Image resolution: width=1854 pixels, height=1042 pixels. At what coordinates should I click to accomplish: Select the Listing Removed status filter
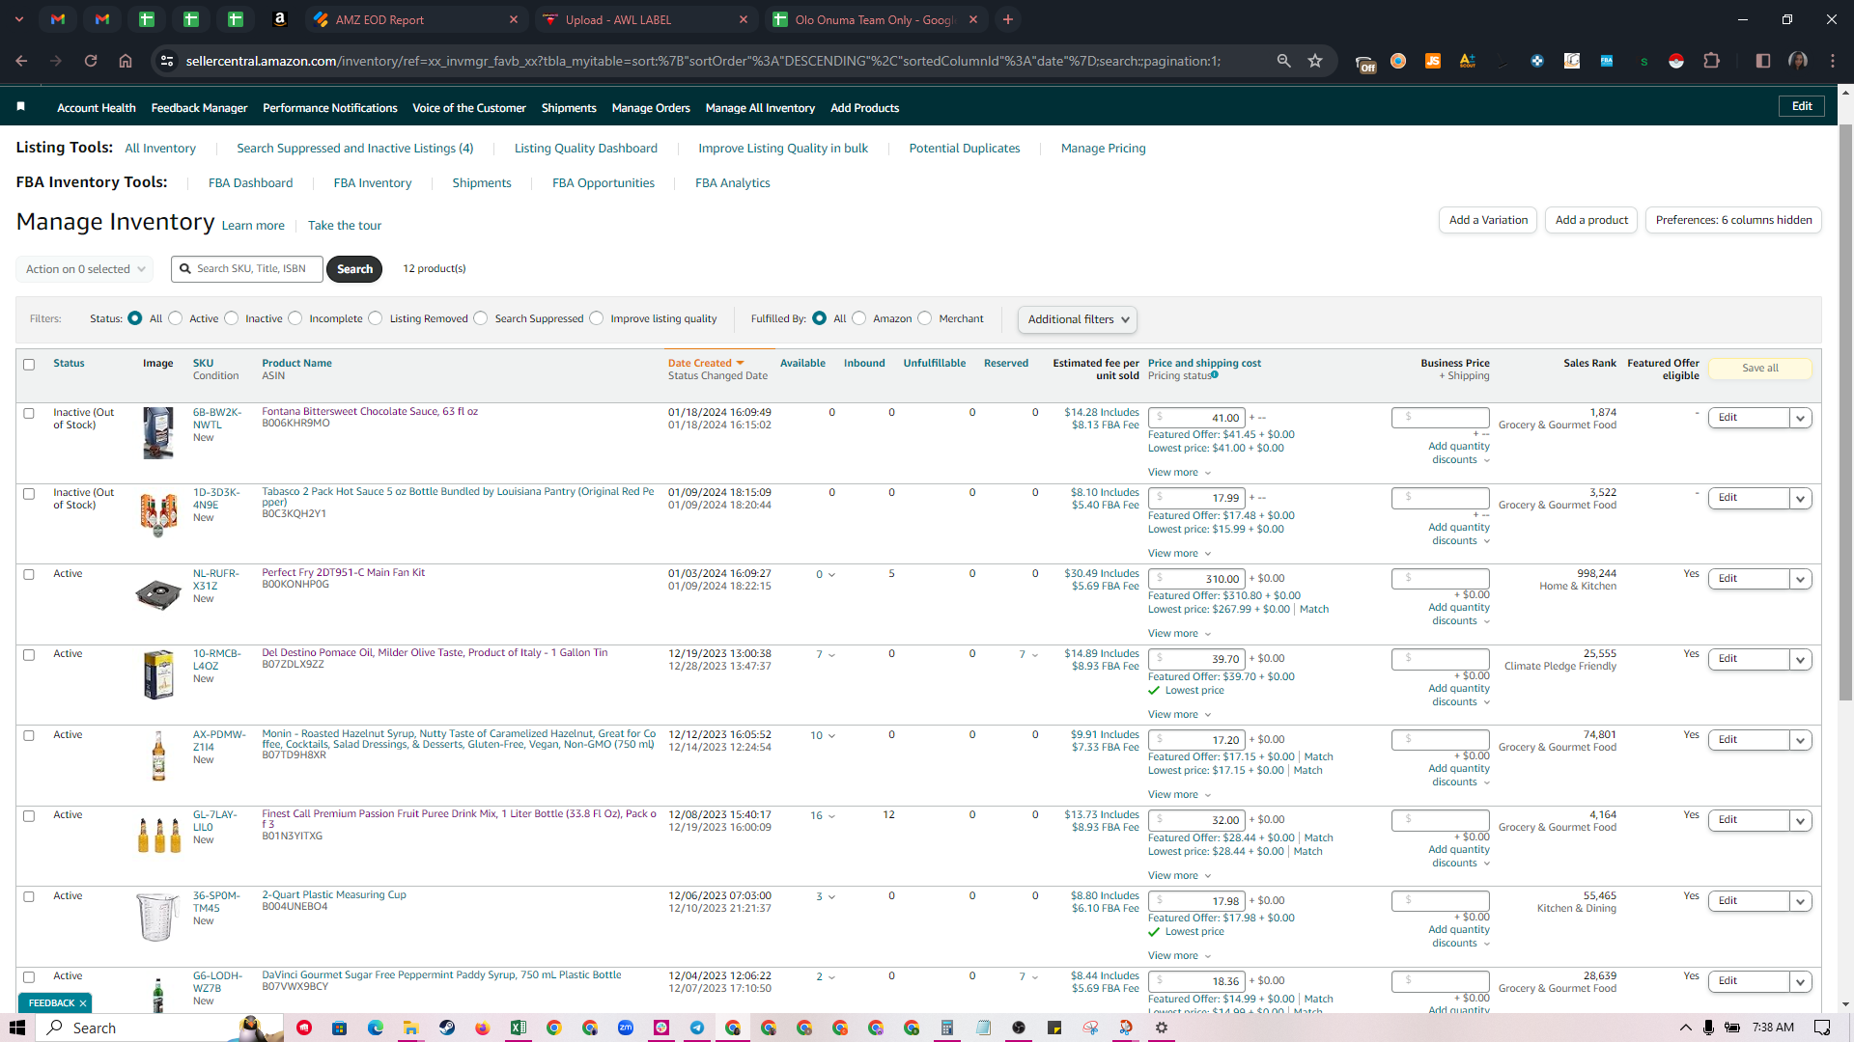(376, 318)
